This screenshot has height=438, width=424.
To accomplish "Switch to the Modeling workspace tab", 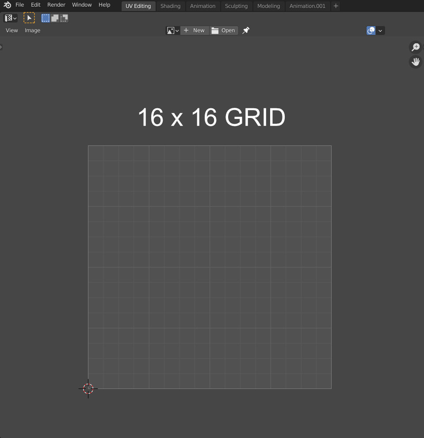I will (x=269, y=6).
